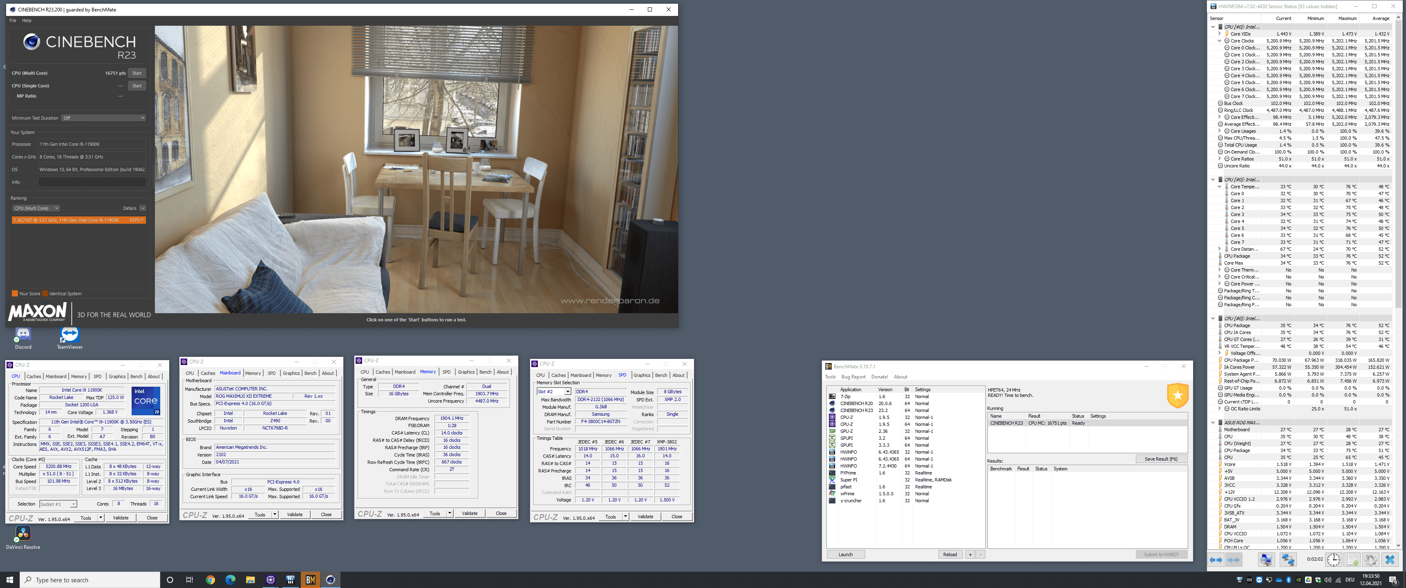Click Cortana circle icon on taskbar
The width and height of the screenshot is (1406, 588).
click(170, 580)
